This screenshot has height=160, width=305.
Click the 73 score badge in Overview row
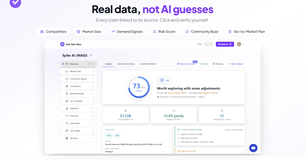click(89, 64)
